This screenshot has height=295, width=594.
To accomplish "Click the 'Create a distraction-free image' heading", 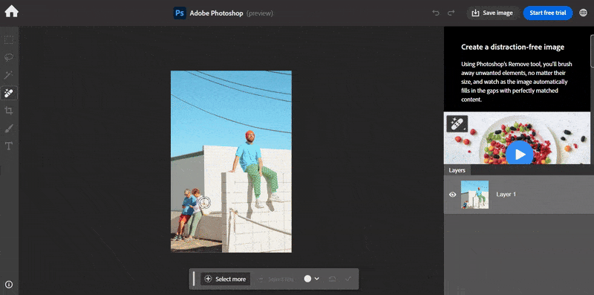I will pos(512,47).
